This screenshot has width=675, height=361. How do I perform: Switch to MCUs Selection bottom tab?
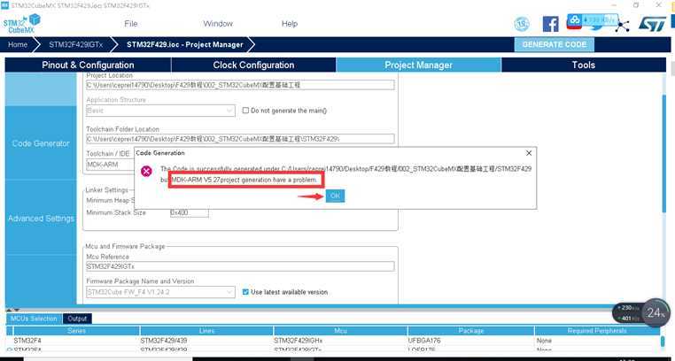pyautogui.click(x=34, y=319)
